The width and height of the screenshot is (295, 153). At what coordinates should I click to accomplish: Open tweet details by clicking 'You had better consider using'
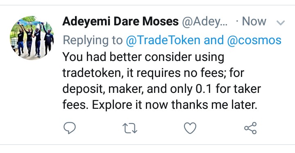click(143, 57)
